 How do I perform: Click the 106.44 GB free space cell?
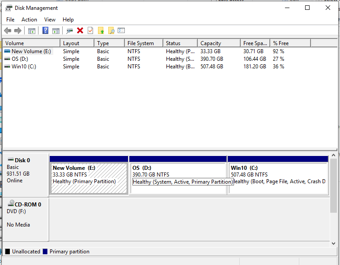255,59
